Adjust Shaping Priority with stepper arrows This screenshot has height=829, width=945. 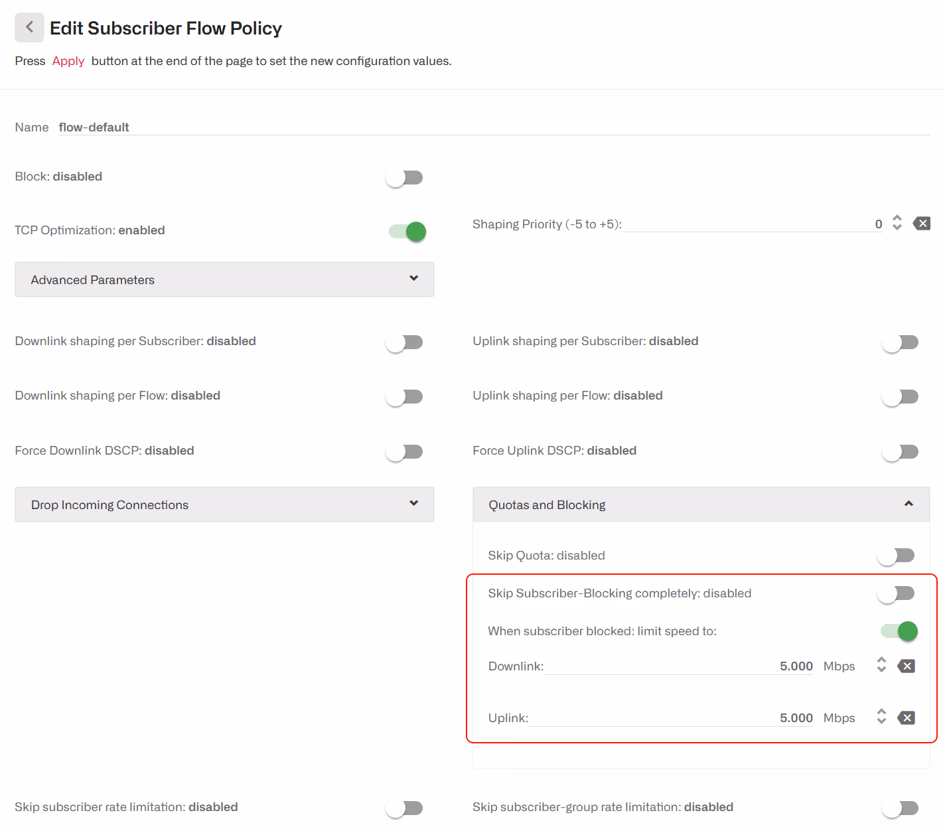[897, 223]
